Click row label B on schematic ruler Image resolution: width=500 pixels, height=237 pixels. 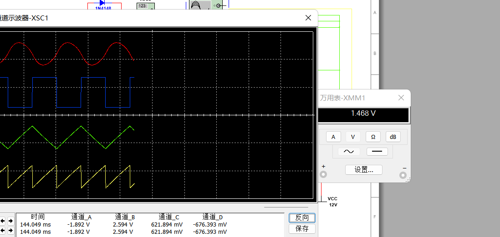375,54
